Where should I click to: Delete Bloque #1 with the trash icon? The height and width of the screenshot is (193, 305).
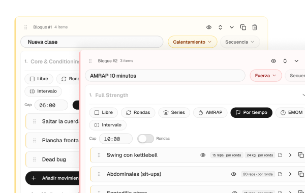point(255,27)
